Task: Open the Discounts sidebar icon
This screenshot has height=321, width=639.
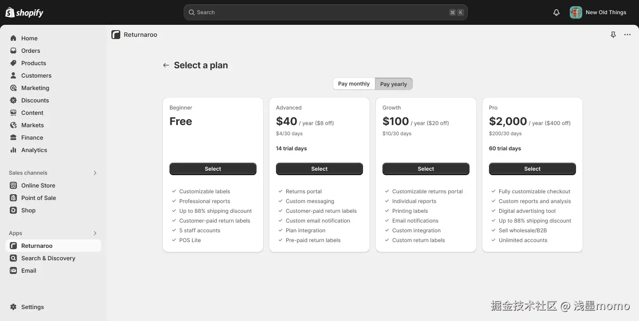Action: tap(13, 100)
